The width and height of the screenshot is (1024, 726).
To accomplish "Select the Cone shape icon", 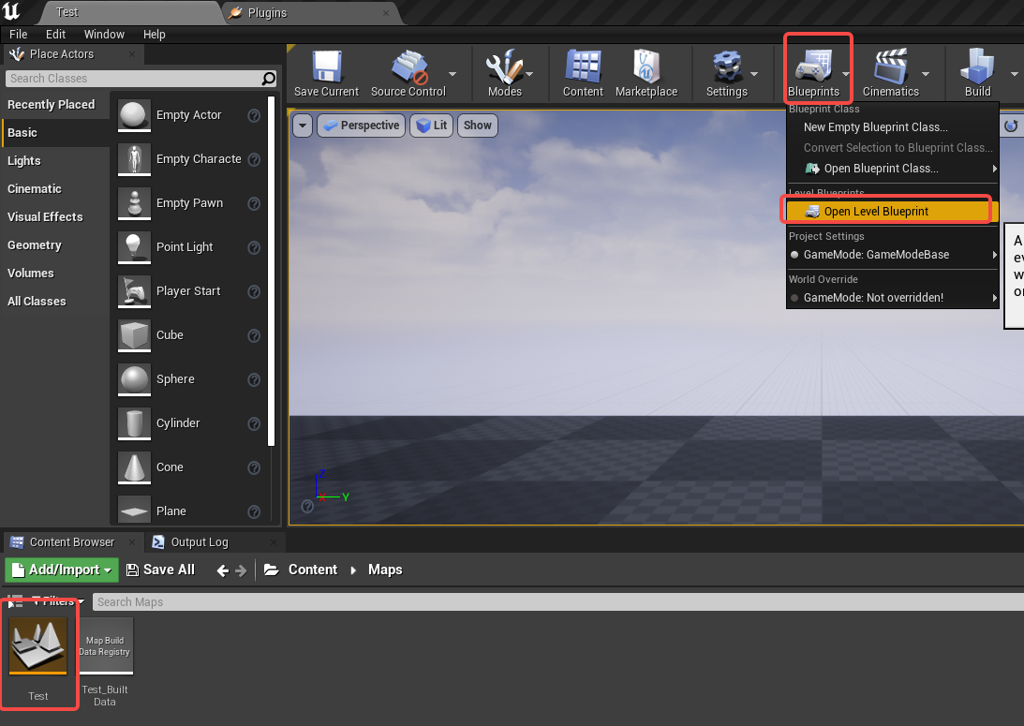I will pos(134,467).
